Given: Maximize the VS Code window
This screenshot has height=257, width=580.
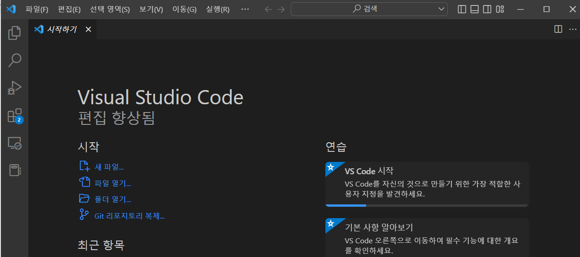Looking at the screenshot, I should 546,9.
